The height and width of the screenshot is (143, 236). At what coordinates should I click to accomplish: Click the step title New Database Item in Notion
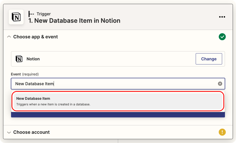click(74, 21)
